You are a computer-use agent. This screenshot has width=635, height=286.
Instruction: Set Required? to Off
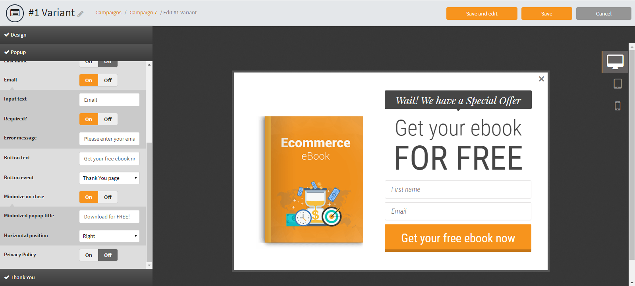[x=108, y=119]
